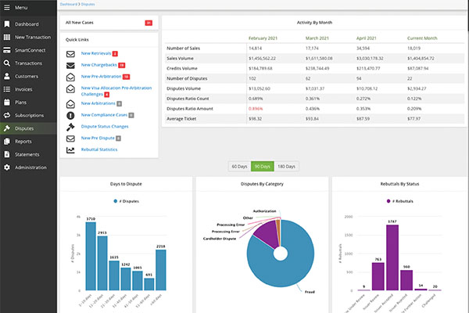Open New Visa Allocation Pre-Arbitration Challenges link

point(116,91)
